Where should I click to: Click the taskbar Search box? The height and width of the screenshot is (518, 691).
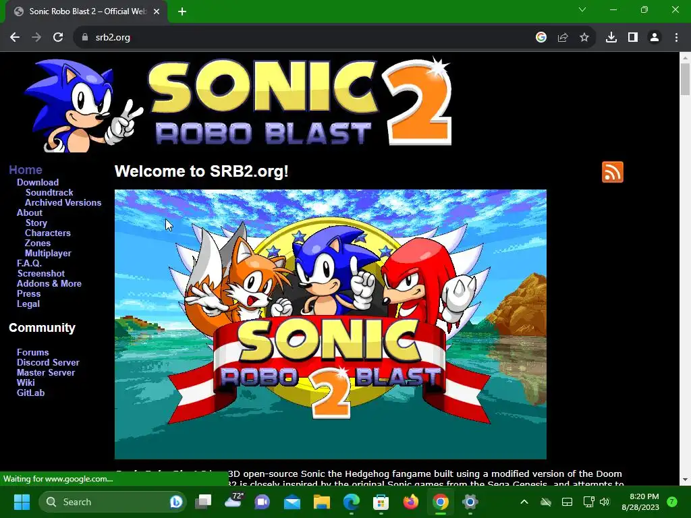coord(113,502)
